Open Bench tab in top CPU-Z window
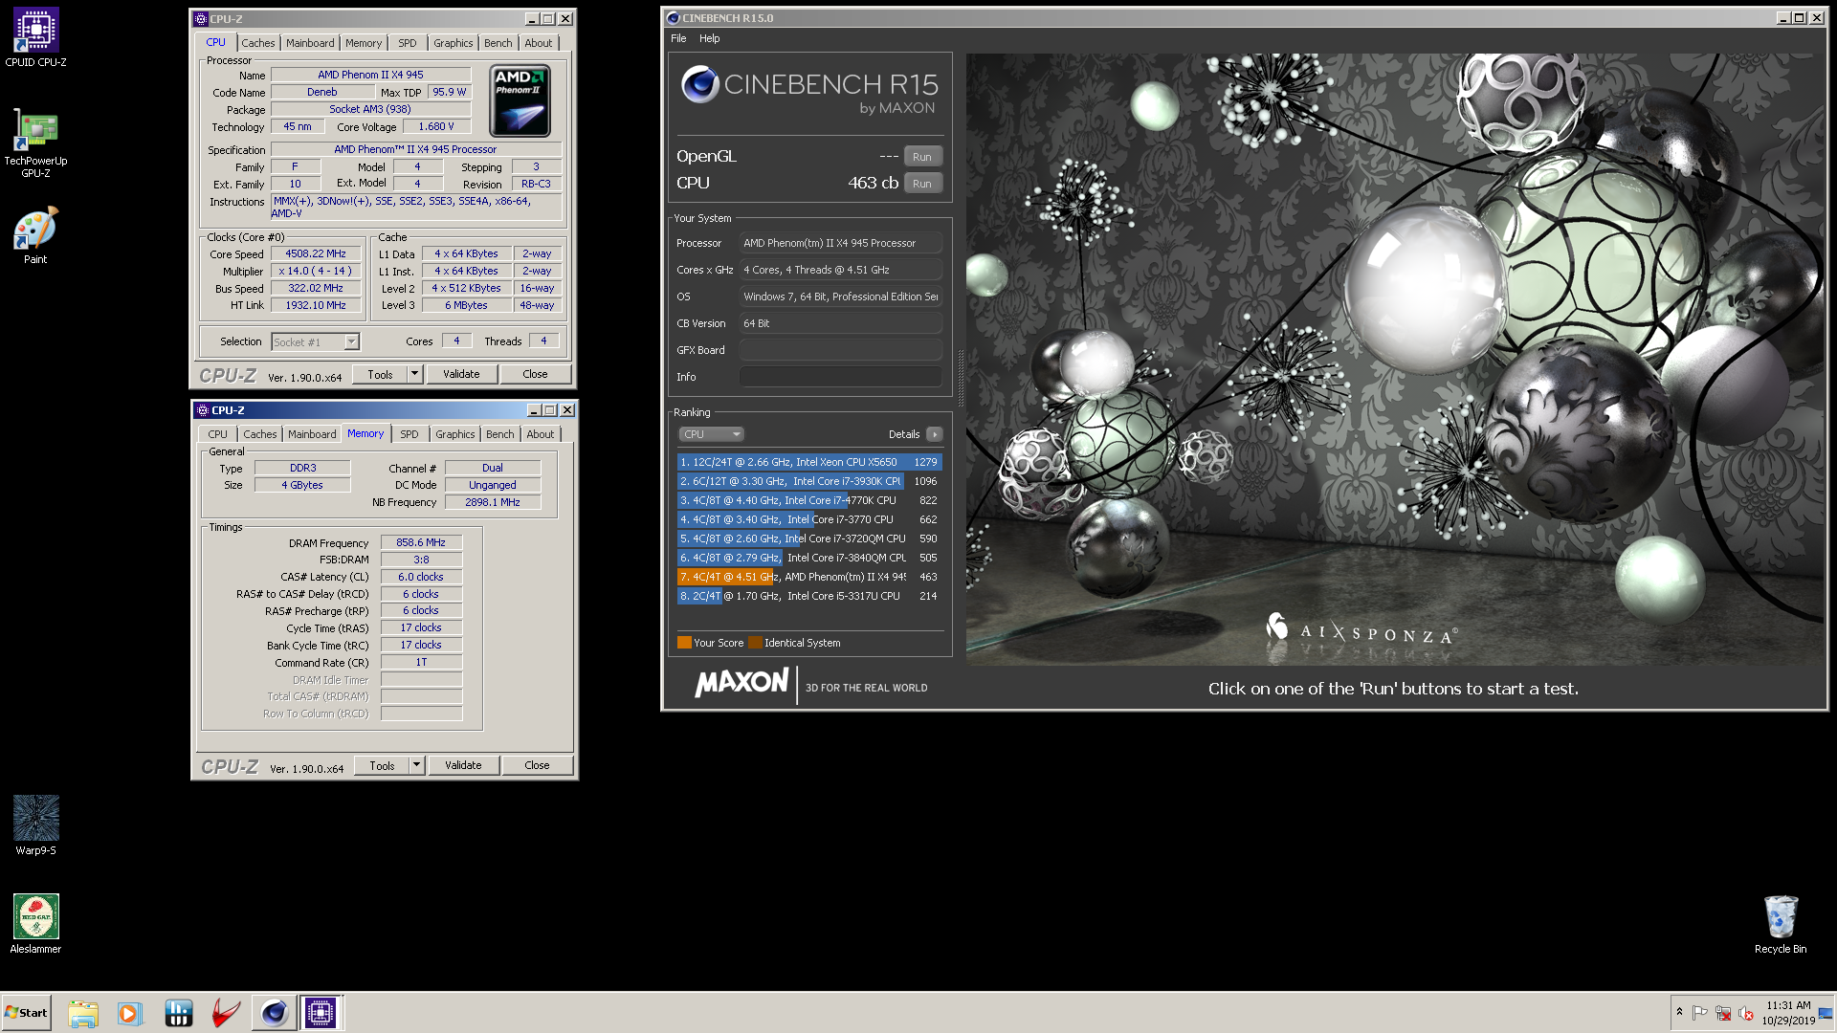The height and width of the screenshot is (1033, 1837). click(x=498, y=43)
